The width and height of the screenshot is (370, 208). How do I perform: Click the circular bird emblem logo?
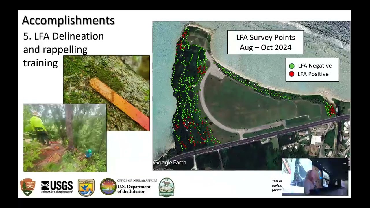point(166,187)
